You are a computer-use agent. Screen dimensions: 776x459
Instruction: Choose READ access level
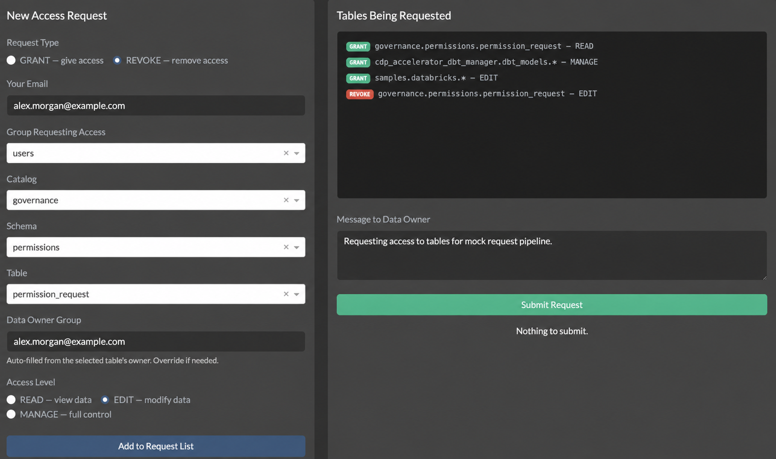pos(11,400)
